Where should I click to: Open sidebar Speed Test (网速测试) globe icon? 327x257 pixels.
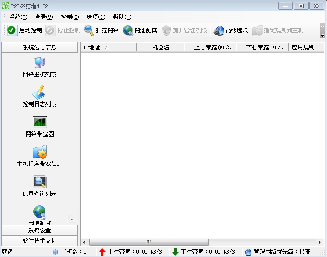tap(40, 212)
